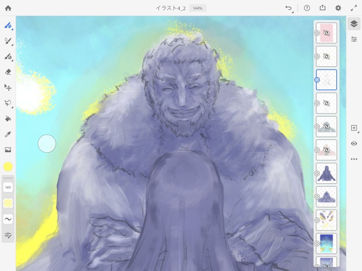Adjust brush flow pale yellow swatch
362x271 pixels.
(8, 203)
